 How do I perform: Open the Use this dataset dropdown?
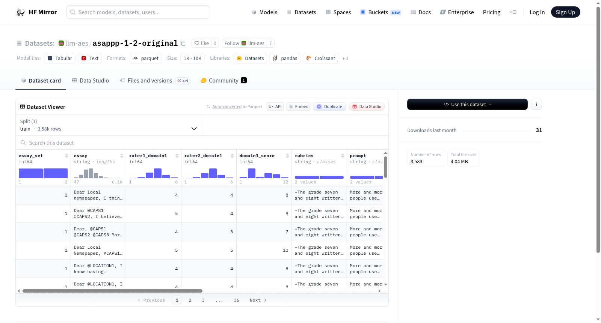[x=467, y=104]
